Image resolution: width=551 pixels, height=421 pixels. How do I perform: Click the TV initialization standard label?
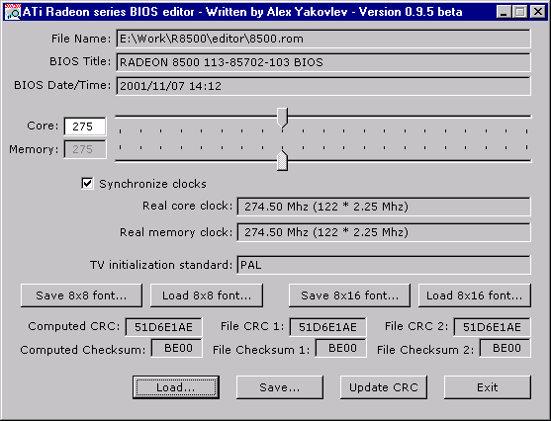pos(161,265)
